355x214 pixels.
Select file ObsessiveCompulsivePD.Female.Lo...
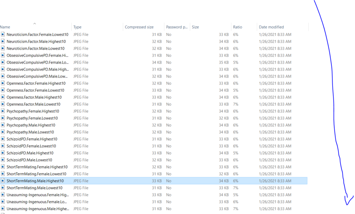tap(37, 62)
